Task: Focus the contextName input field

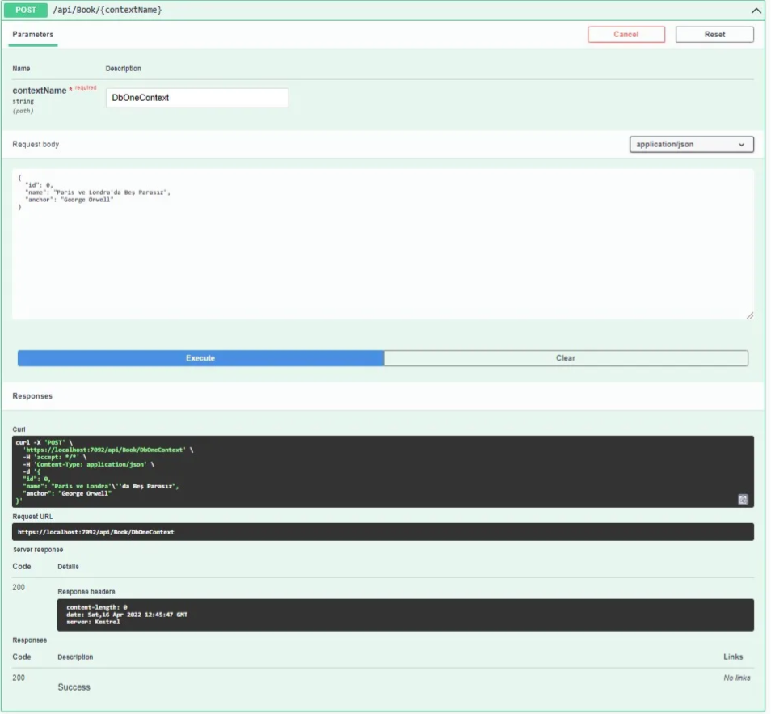Action: (x=196, y=98)
